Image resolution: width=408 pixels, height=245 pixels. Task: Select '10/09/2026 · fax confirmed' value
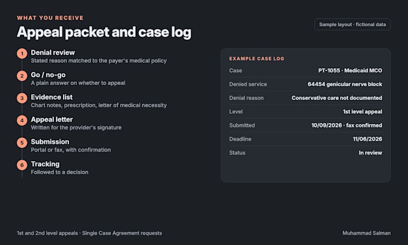(x=347, y=125)
